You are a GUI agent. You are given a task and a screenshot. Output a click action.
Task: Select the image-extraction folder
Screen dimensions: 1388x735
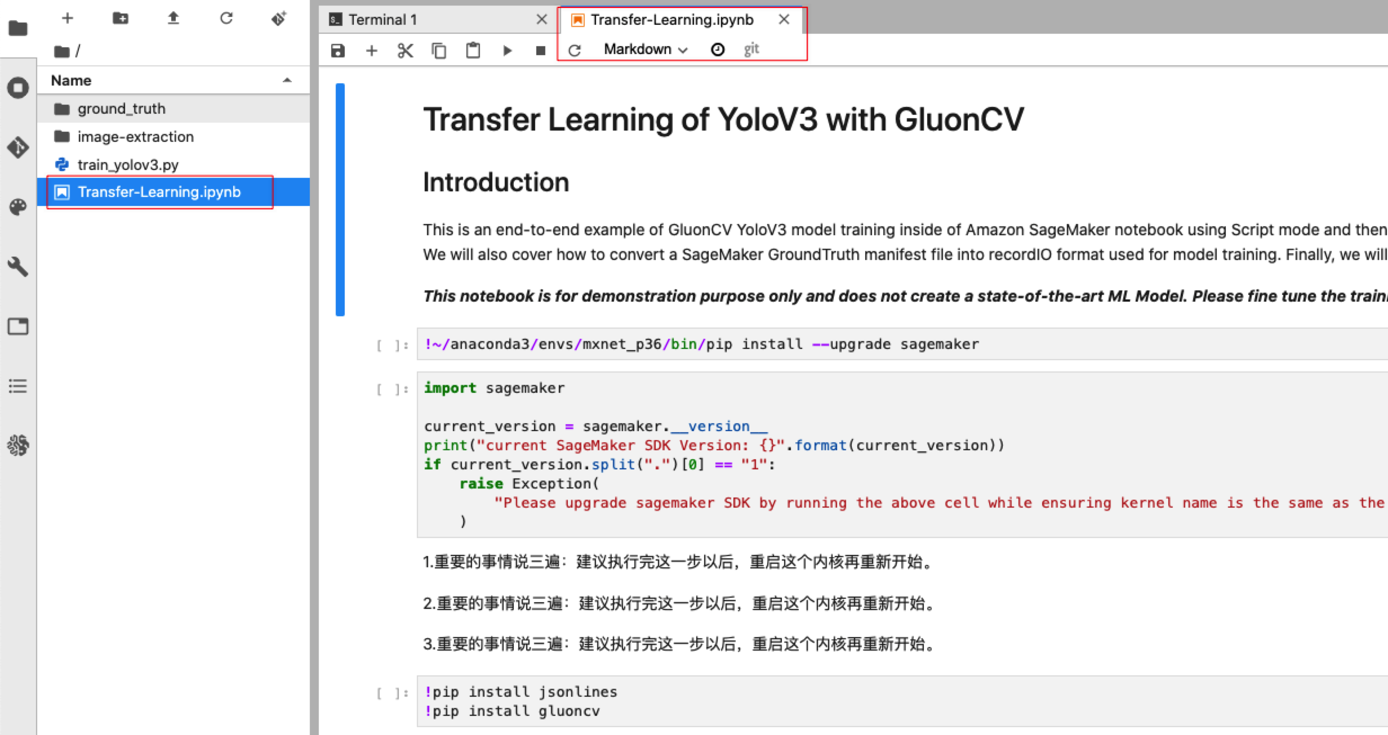[173, 137]
